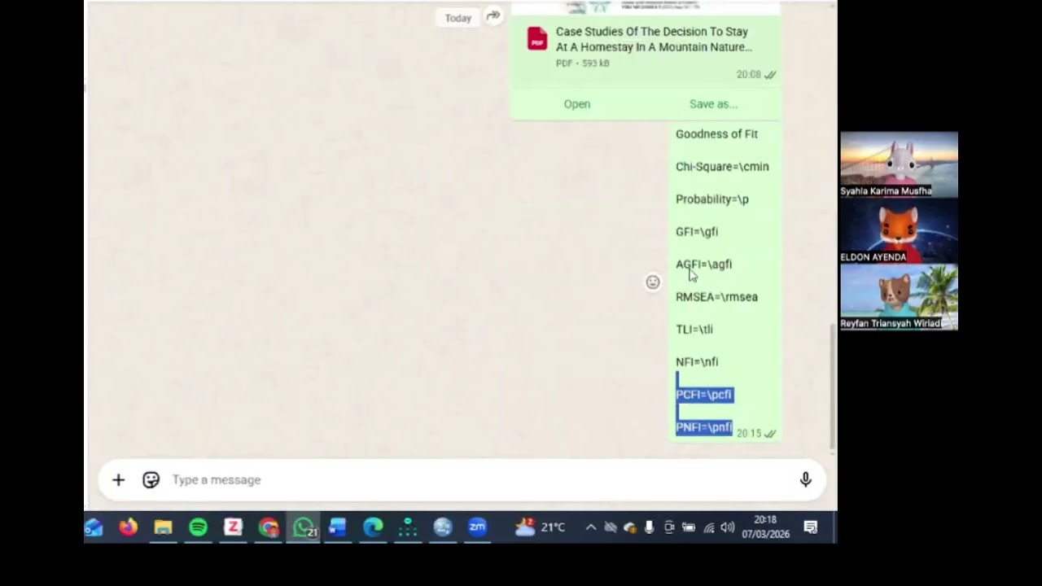Viewport: 1042px width, 586px height.
Task: Click the TLI=\tli line
Action: (694, 330)
